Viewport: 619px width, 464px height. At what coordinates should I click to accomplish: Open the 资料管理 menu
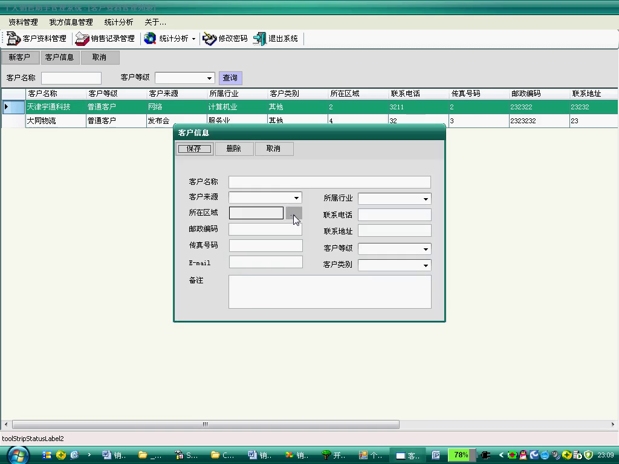[x=24, y=22]
